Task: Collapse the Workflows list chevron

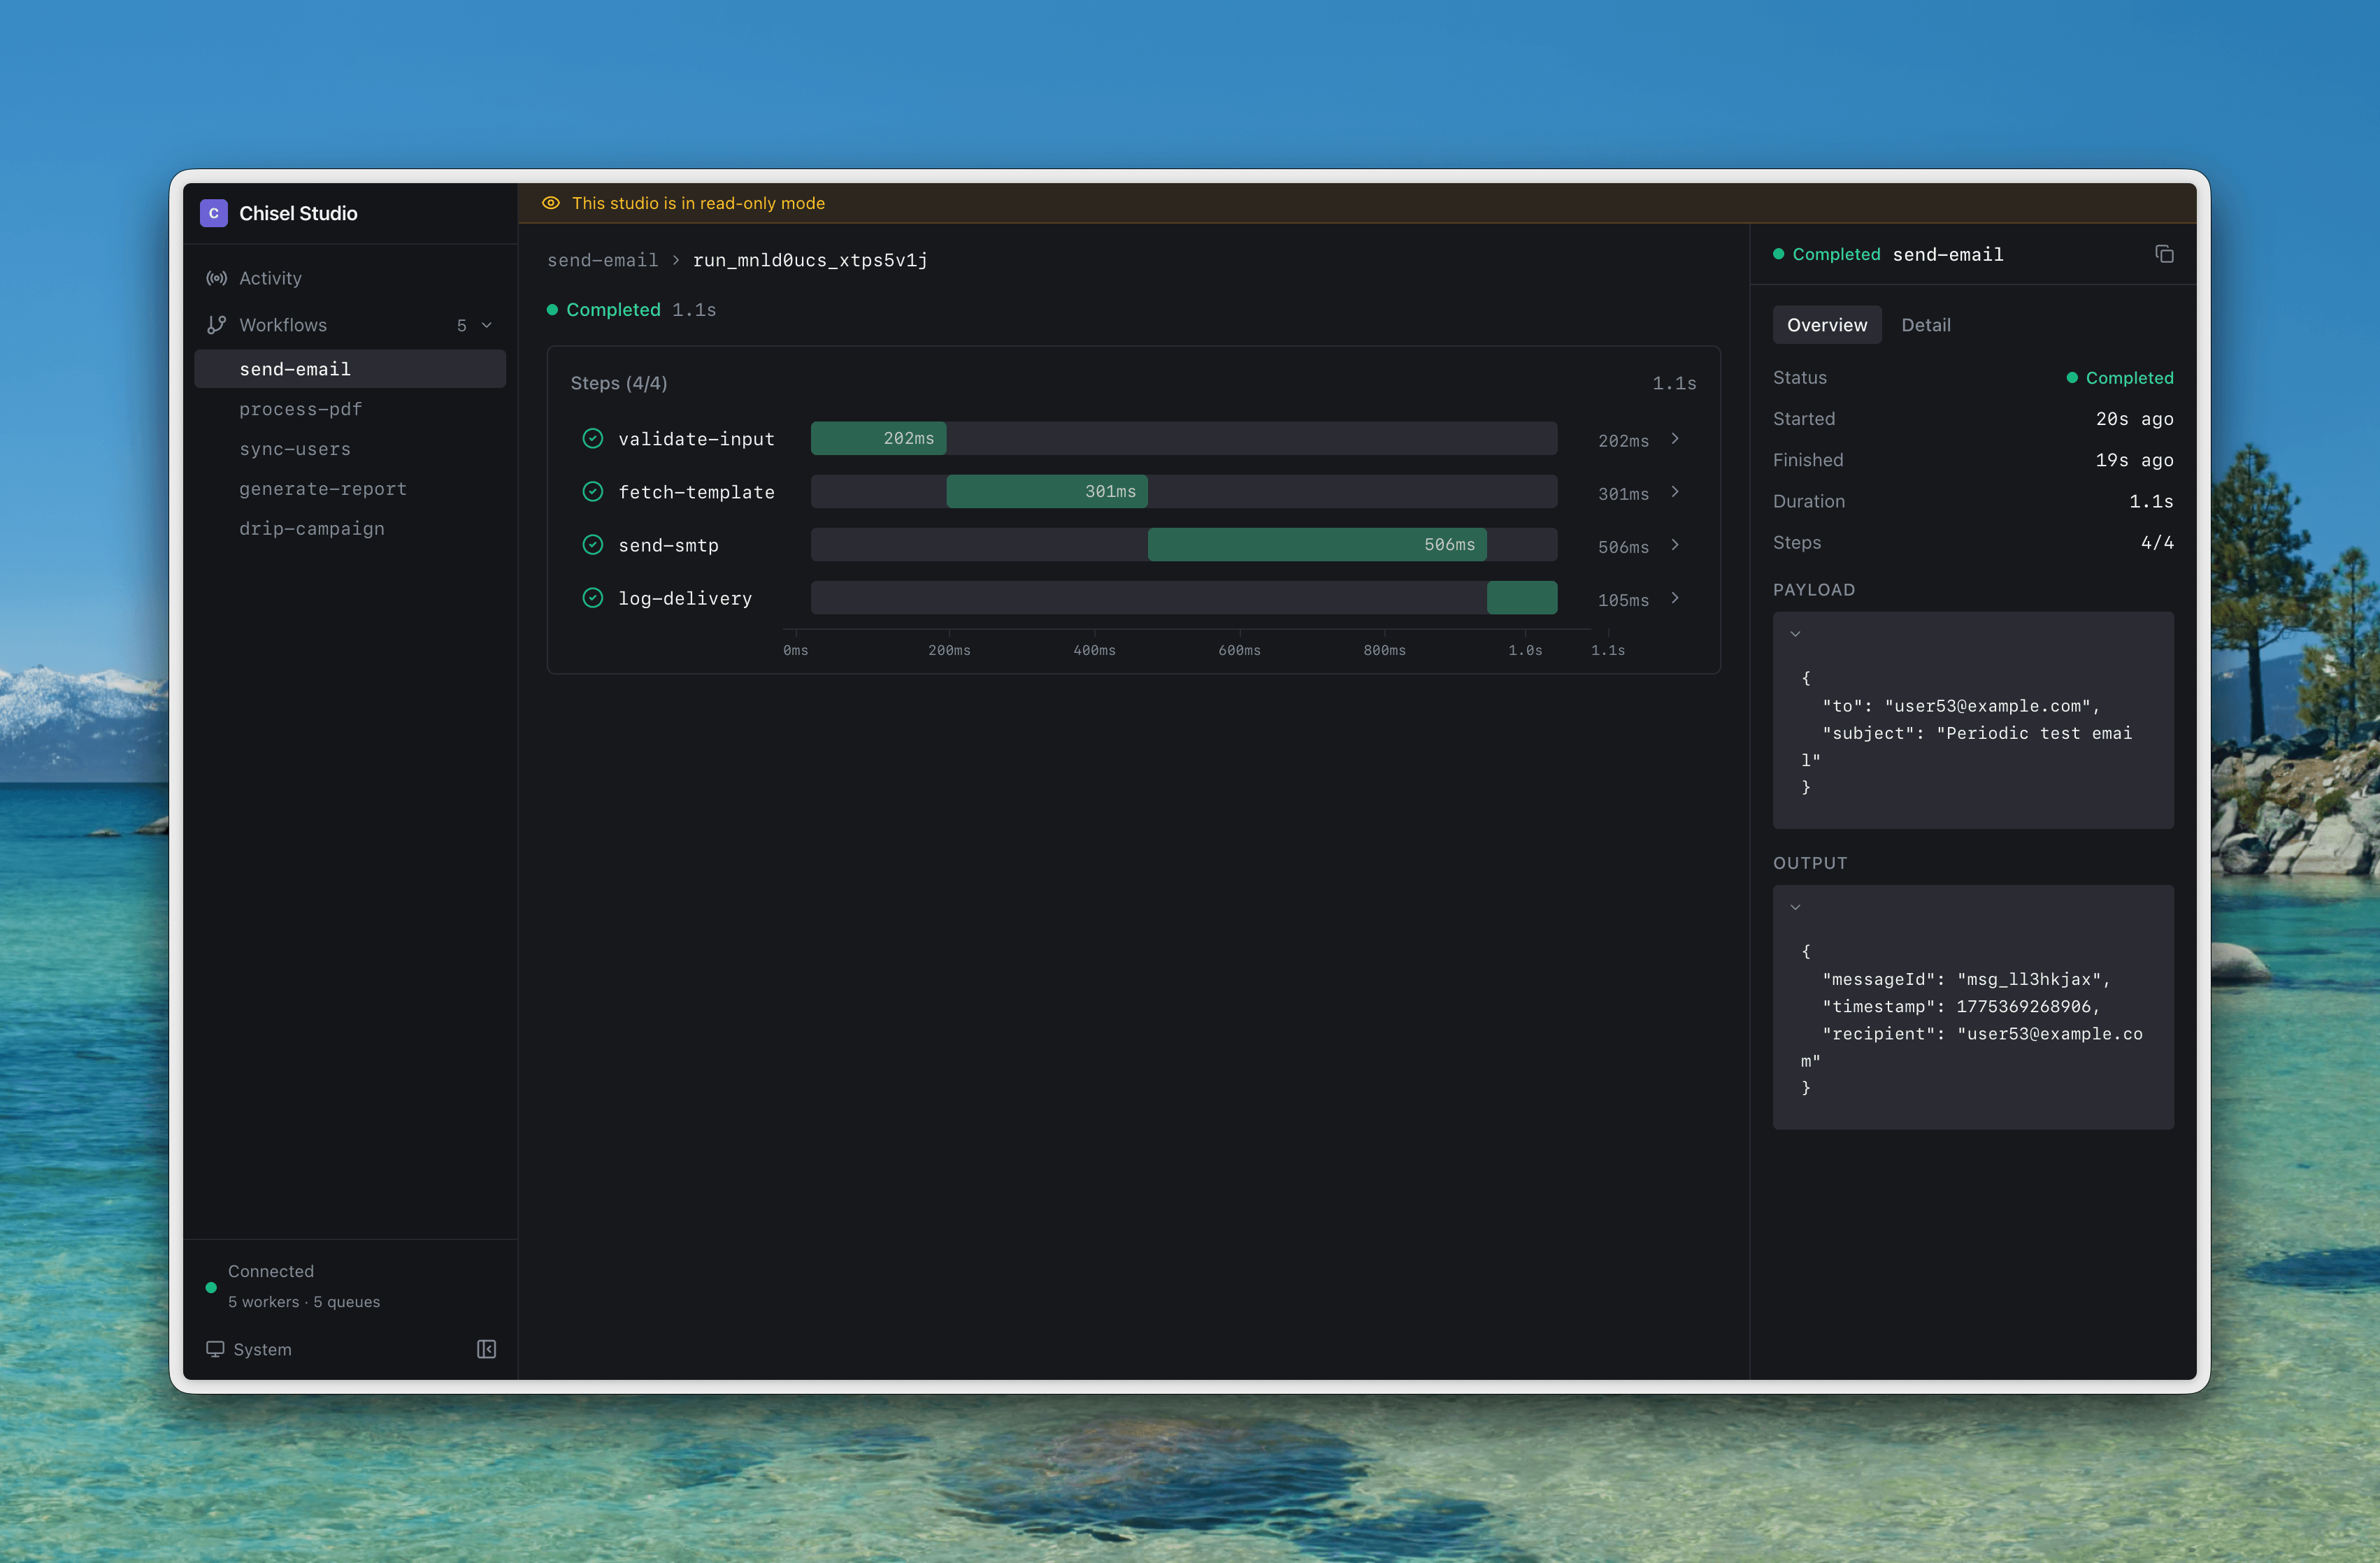Action: coord(487,325)
